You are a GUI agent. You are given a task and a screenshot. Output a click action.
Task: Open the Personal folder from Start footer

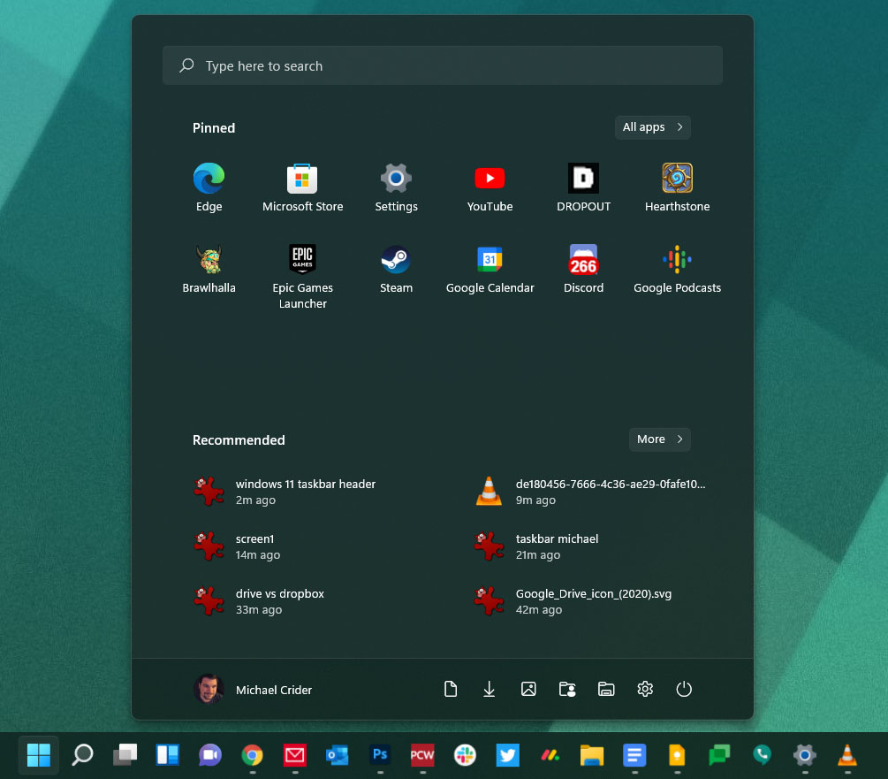567,690
